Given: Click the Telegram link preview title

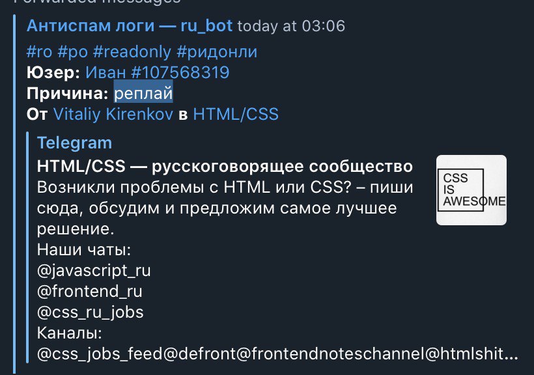Looking at the screenshot, I should (x=74, y=143).
